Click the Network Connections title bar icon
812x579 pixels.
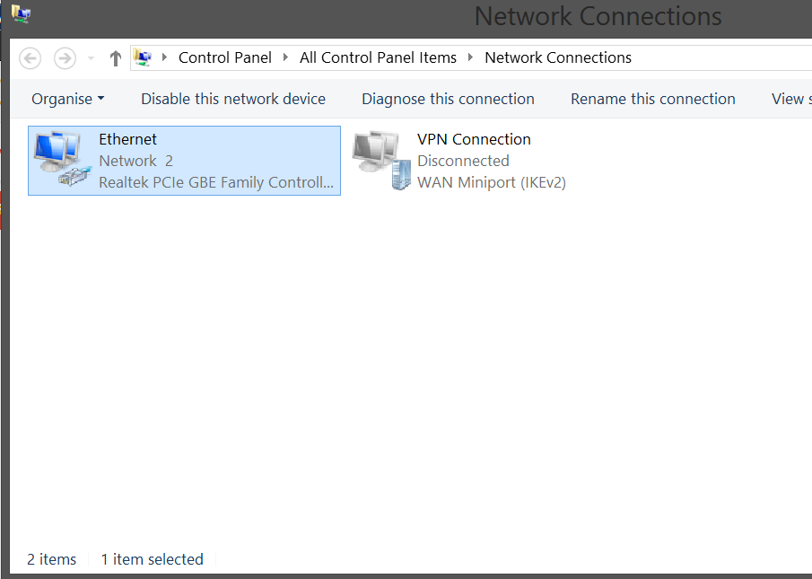click(x=21, y=13)
